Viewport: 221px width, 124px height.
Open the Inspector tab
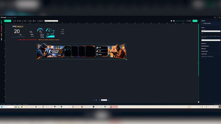tap(203, 21)
